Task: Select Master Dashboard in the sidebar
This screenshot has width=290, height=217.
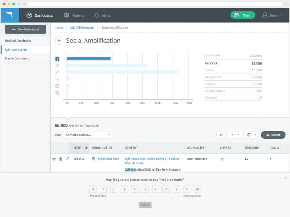Action: pos(26,58)
